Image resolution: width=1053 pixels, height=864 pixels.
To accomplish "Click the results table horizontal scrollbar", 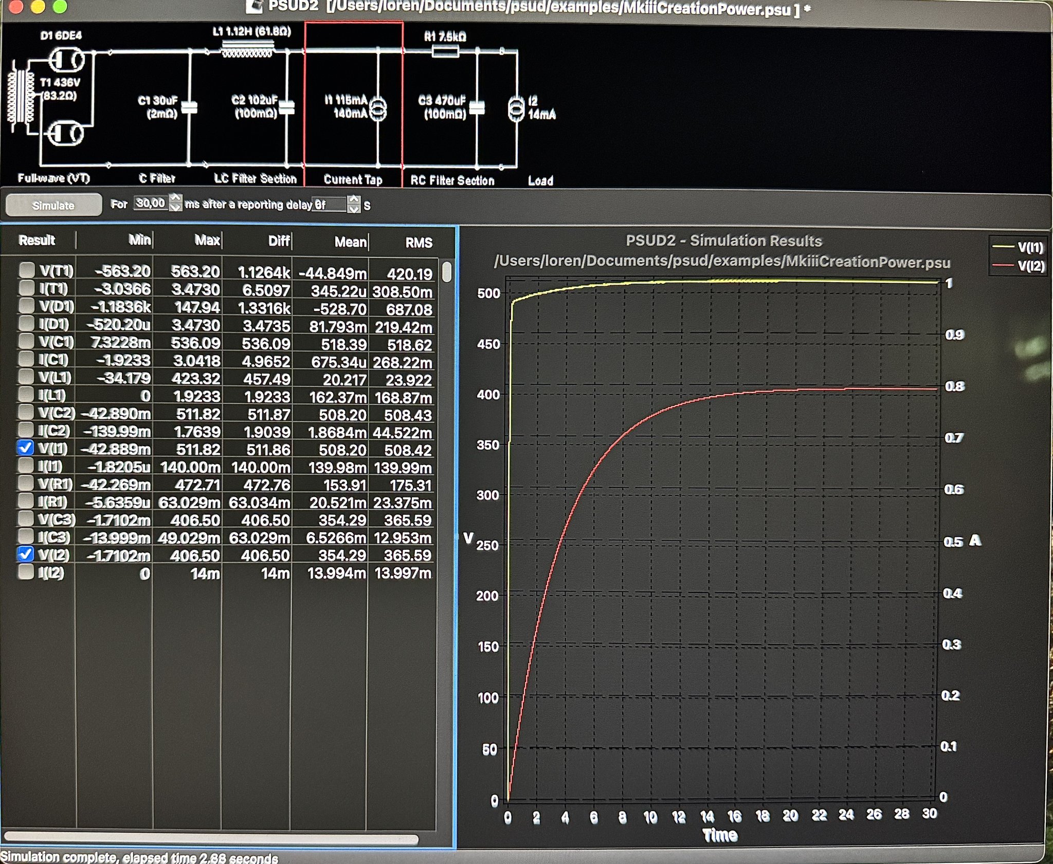I will (211, 839).
